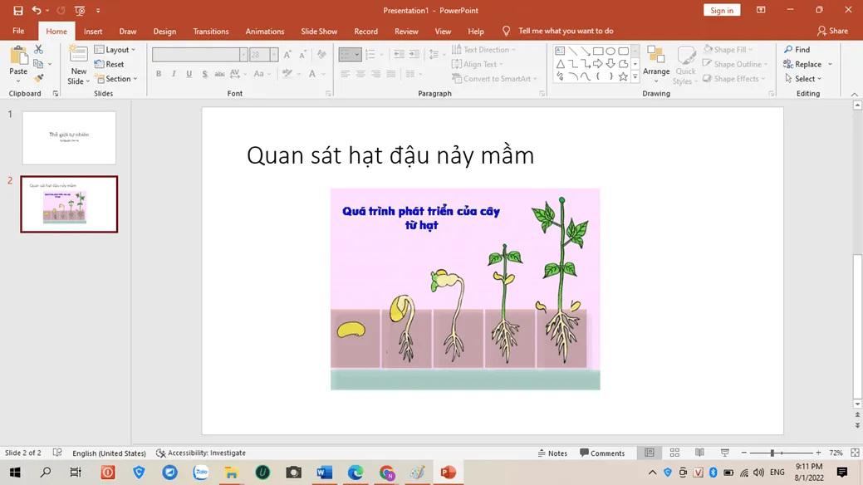Switch to the Insert ribbon tab
Viewport: 863px width, 485px height.
pyautogui.click(x=92, y=31)
